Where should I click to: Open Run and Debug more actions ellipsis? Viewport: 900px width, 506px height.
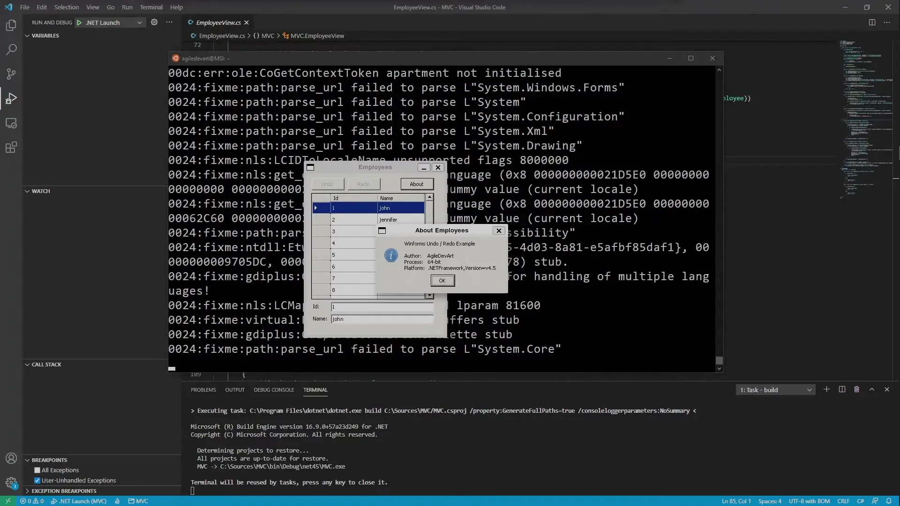[169, 22]
